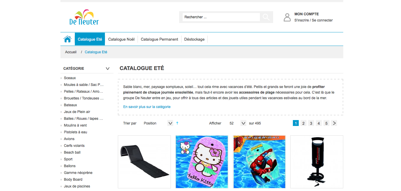Image resolution: width=401 pixels, height=191 pixels.
Task: Open the Trier par Position dropdown
Action: click(x=158, y=123)
